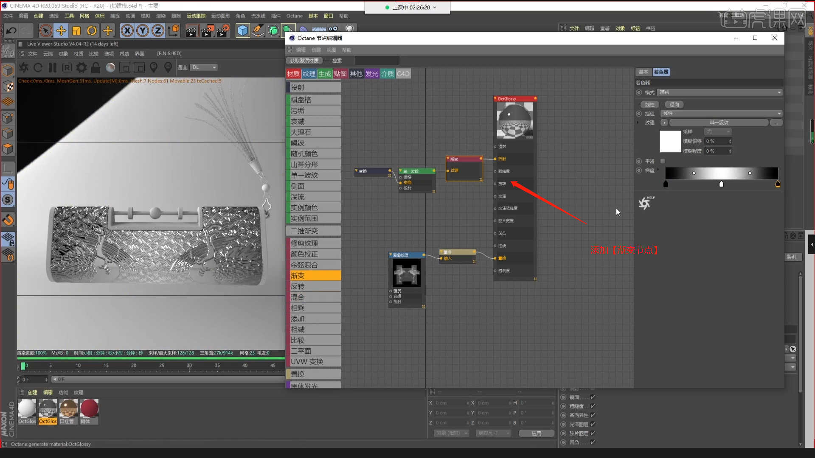Click Live Viewer material picker pin
The image size is (815, 458).
pos(168,67)
